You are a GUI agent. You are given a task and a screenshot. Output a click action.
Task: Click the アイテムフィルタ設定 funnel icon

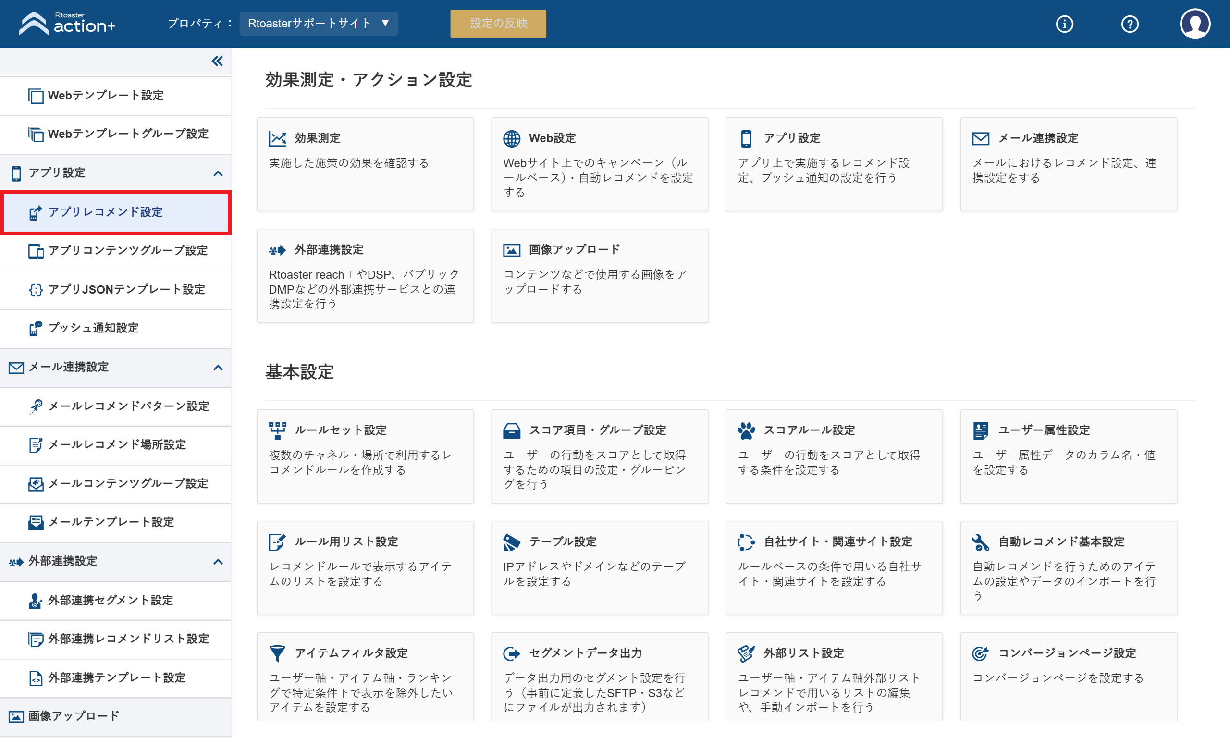coord(277,653)
